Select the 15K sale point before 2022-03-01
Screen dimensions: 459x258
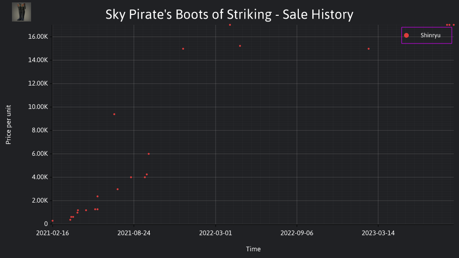pyautogui.click(x=183, y=49)
